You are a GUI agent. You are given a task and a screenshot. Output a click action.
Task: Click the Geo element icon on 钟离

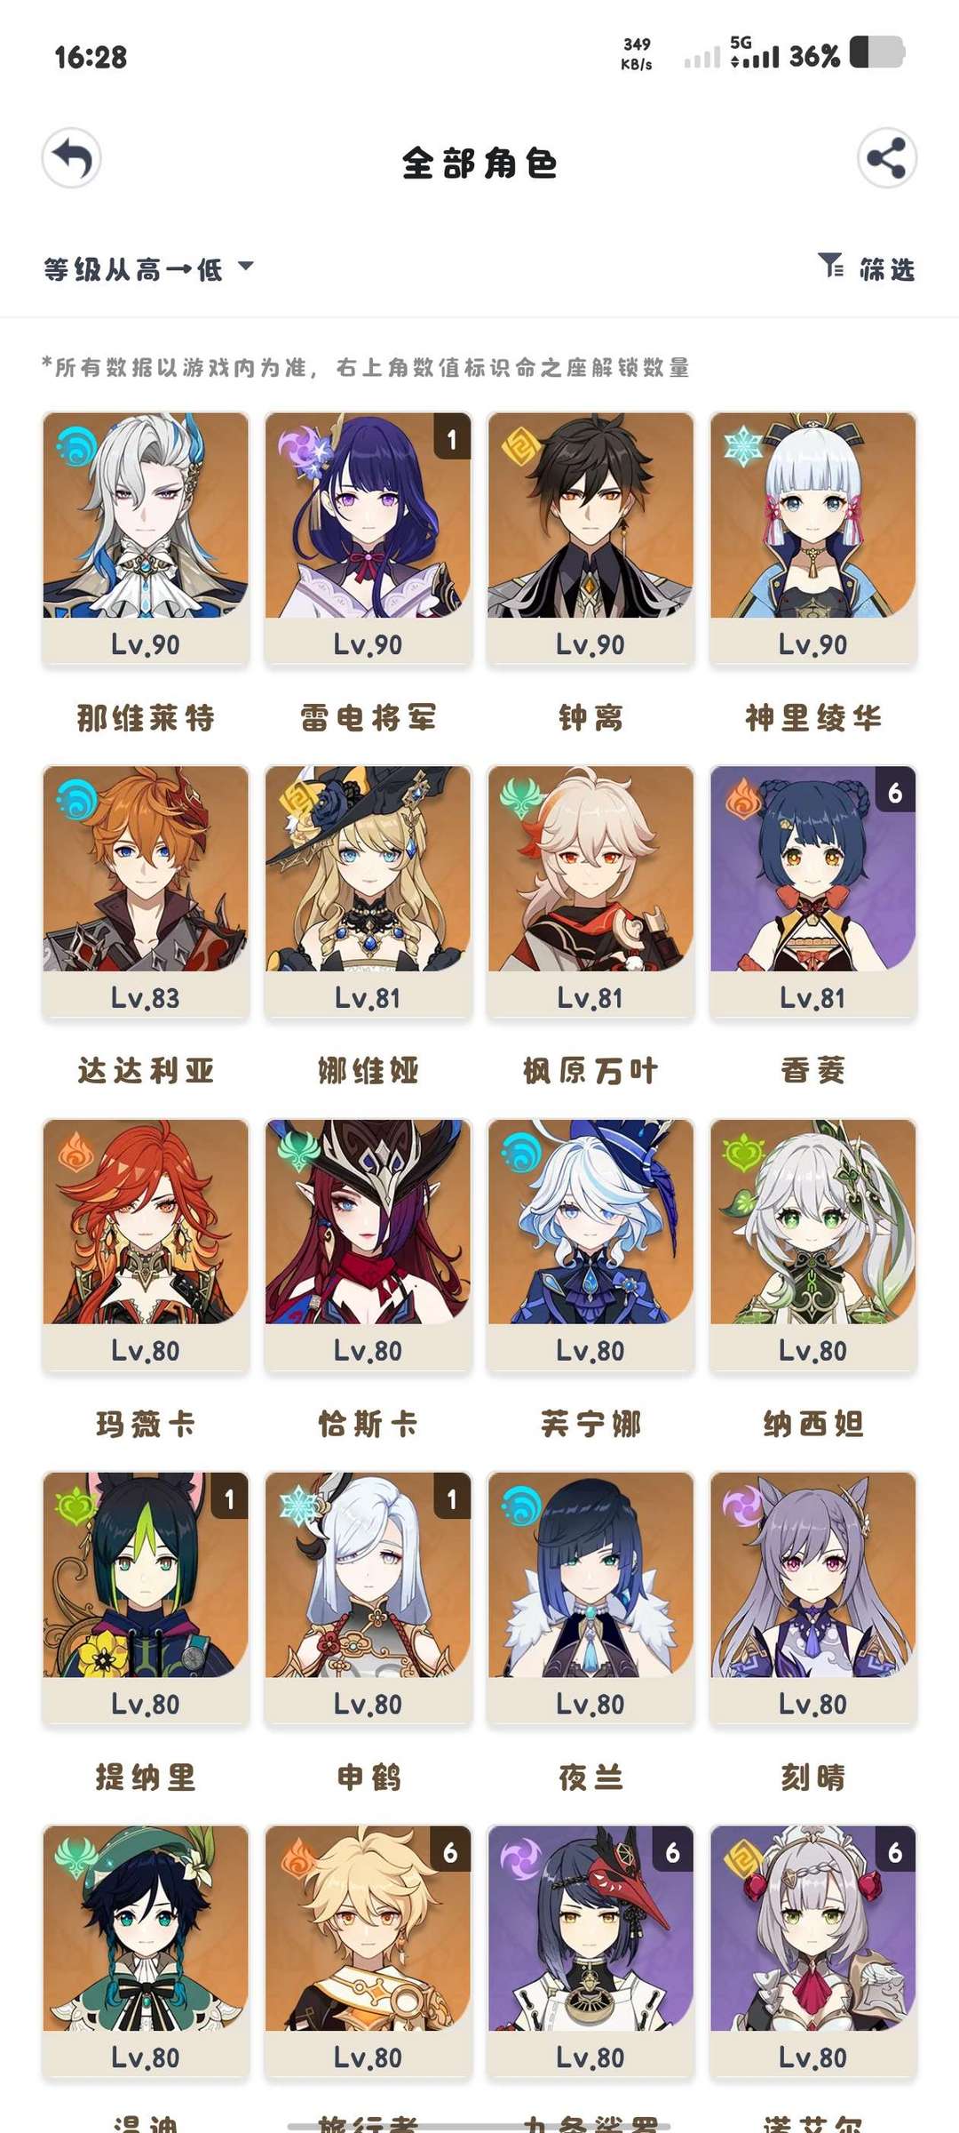(x=519, y=445)
